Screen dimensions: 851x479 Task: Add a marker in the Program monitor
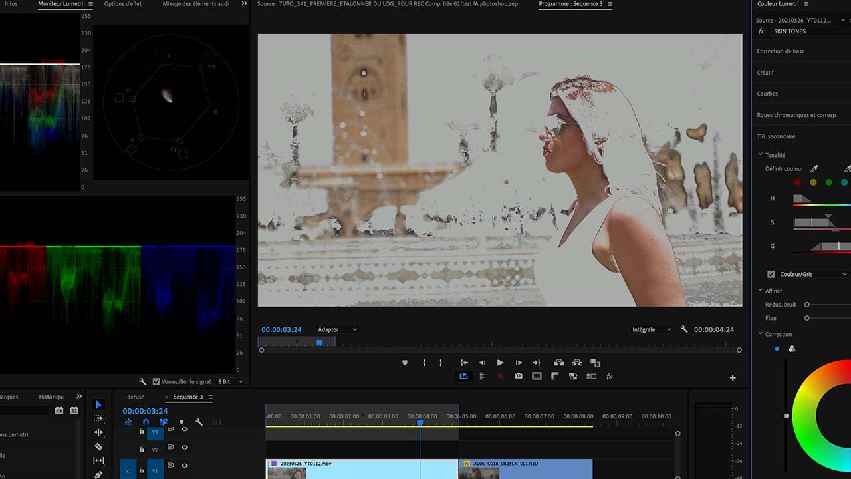coord(404,363)
